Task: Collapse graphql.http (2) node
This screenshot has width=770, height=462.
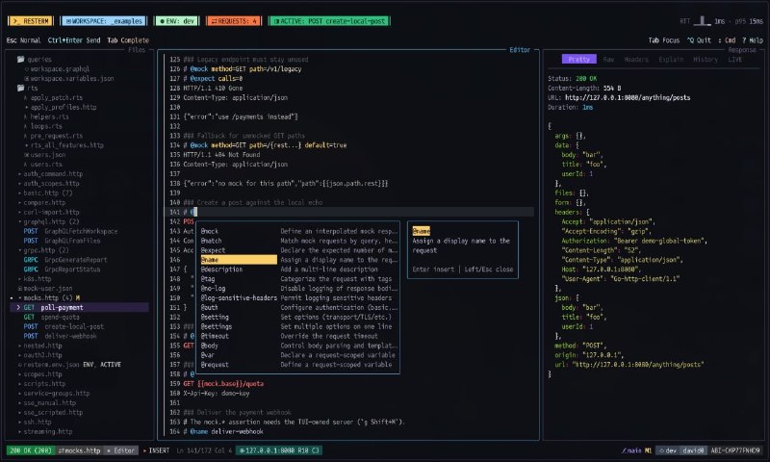Action: (19, 221)
